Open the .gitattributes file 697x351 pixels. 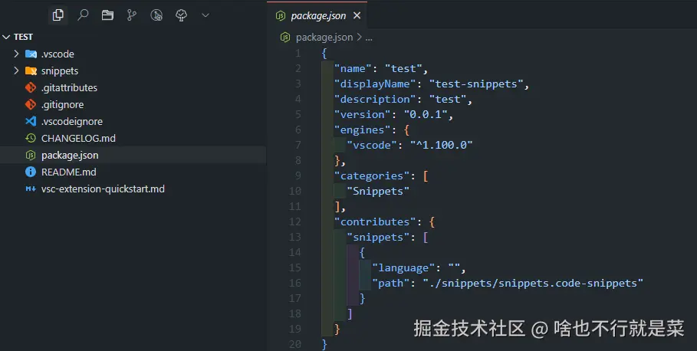(69, 87)
